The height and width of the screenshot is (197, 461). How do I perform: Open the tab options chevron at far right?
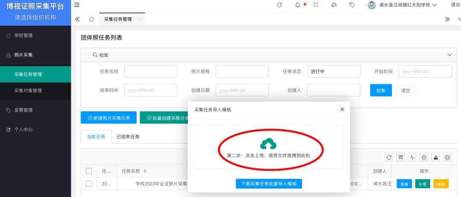coord(459,19)
